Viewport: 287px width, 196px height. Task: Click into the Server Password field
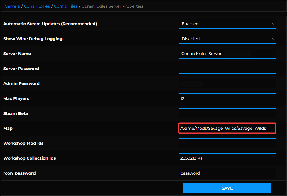pyautogui.click(x=227, y=69)
